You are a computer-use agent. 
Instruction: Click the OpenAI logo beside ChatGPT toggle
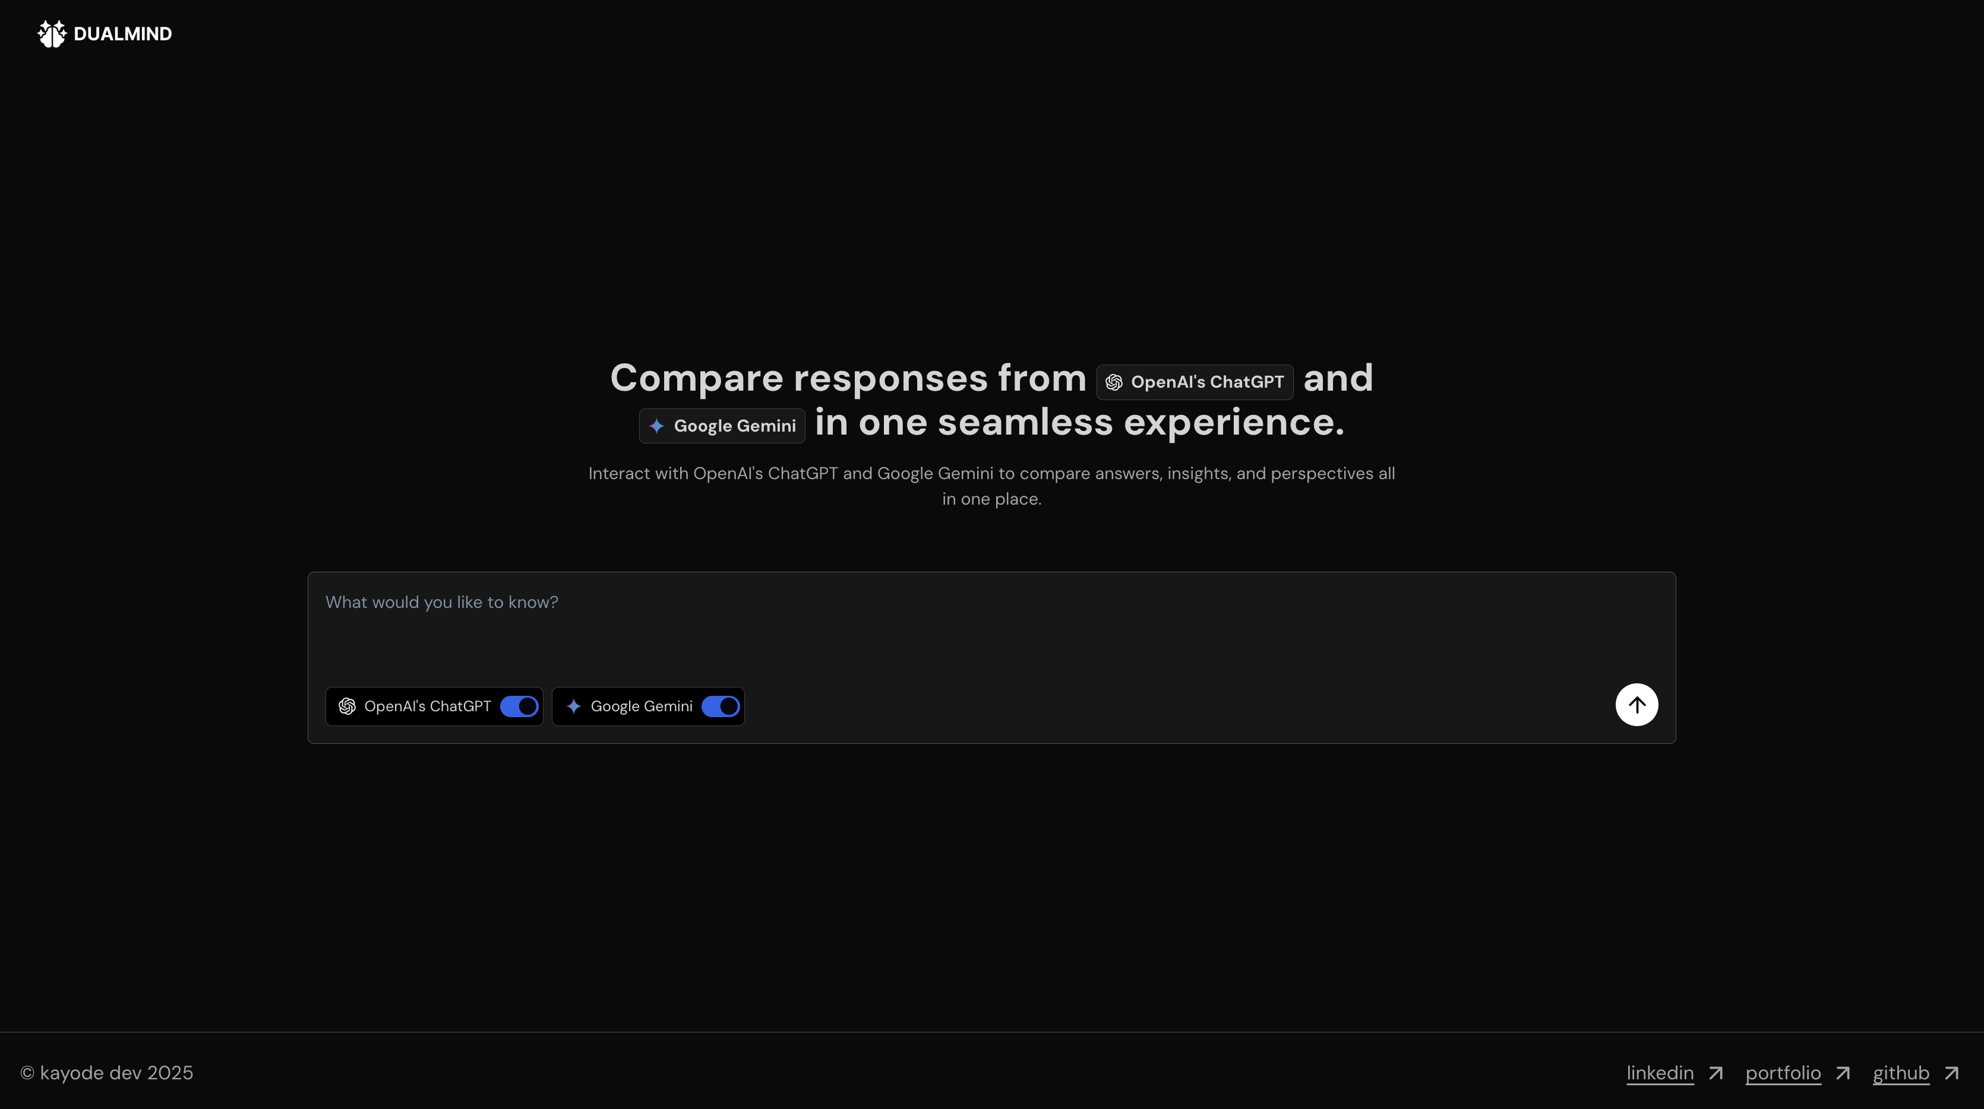pyautogui.click(x=346, y=706)
